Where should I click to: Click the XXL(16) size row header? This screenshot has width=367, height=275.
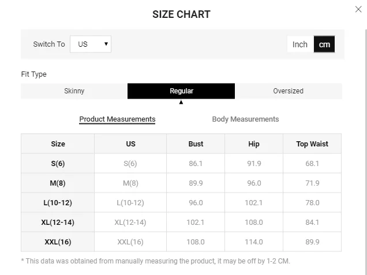coord(58,242)
